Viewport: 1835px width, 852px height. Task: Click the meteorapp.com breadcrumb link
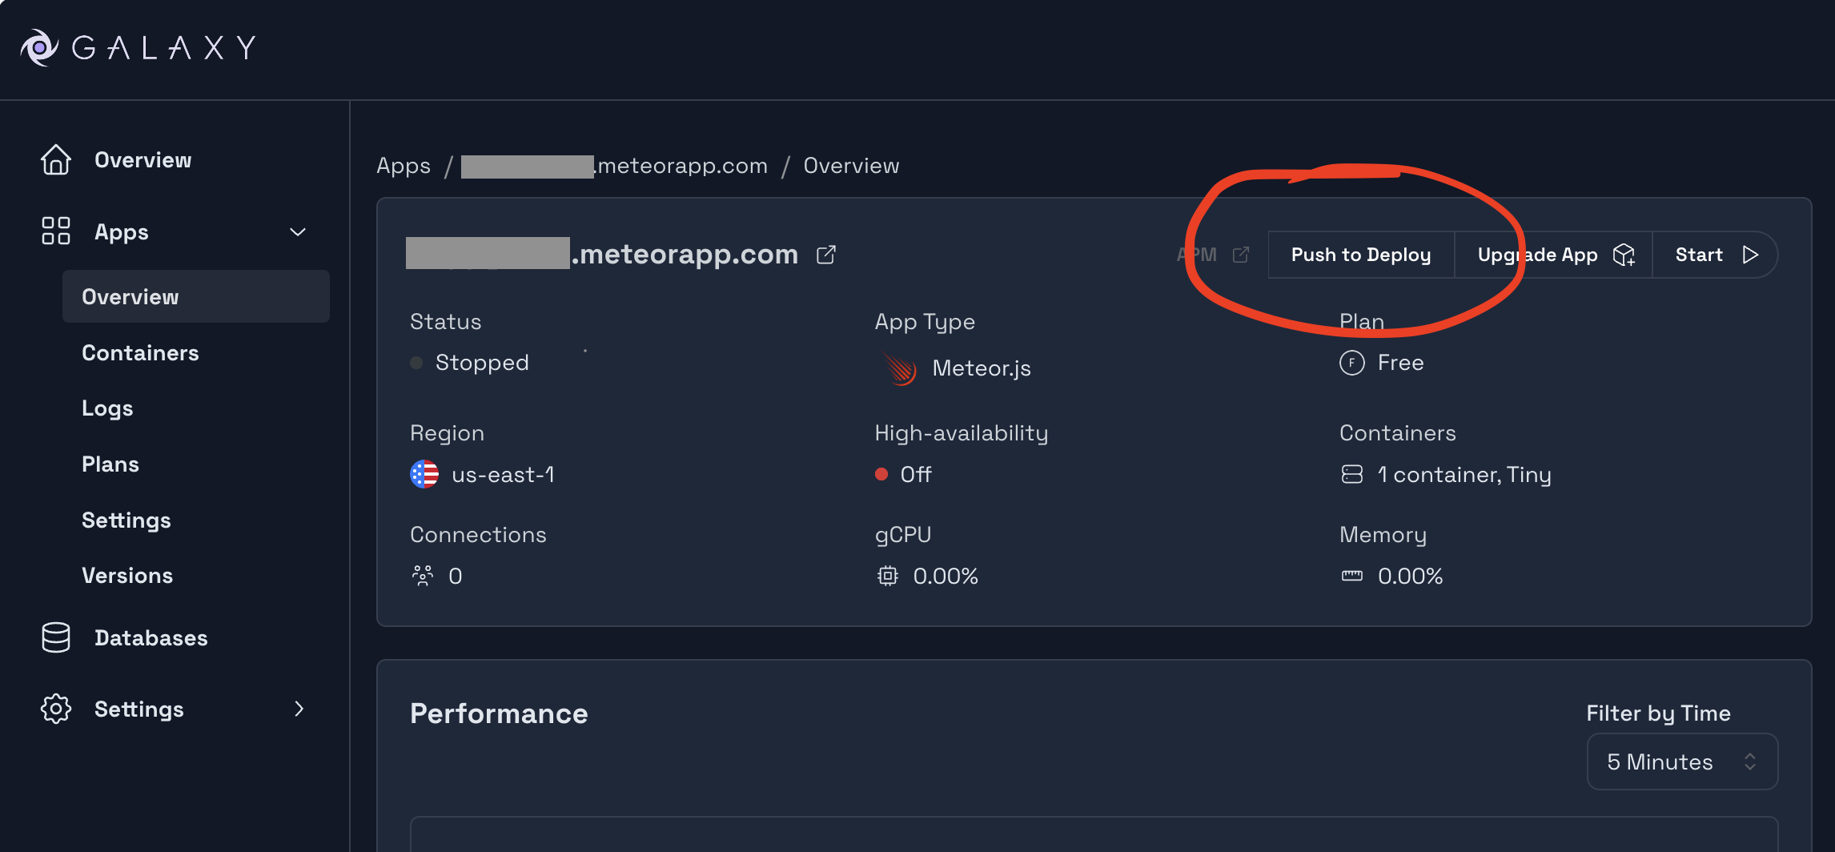click(x=614, y=166)
